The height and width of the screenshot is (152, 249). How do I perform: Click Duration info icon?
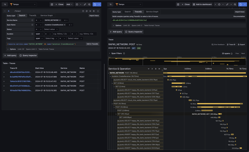pos(32,34)
